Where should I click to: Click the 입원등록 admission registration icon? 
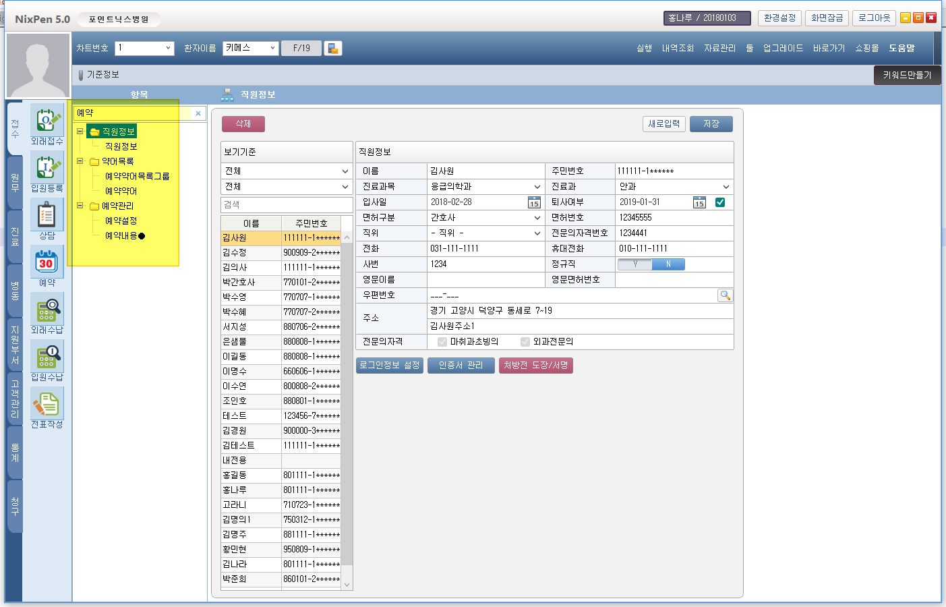point(47,167)
